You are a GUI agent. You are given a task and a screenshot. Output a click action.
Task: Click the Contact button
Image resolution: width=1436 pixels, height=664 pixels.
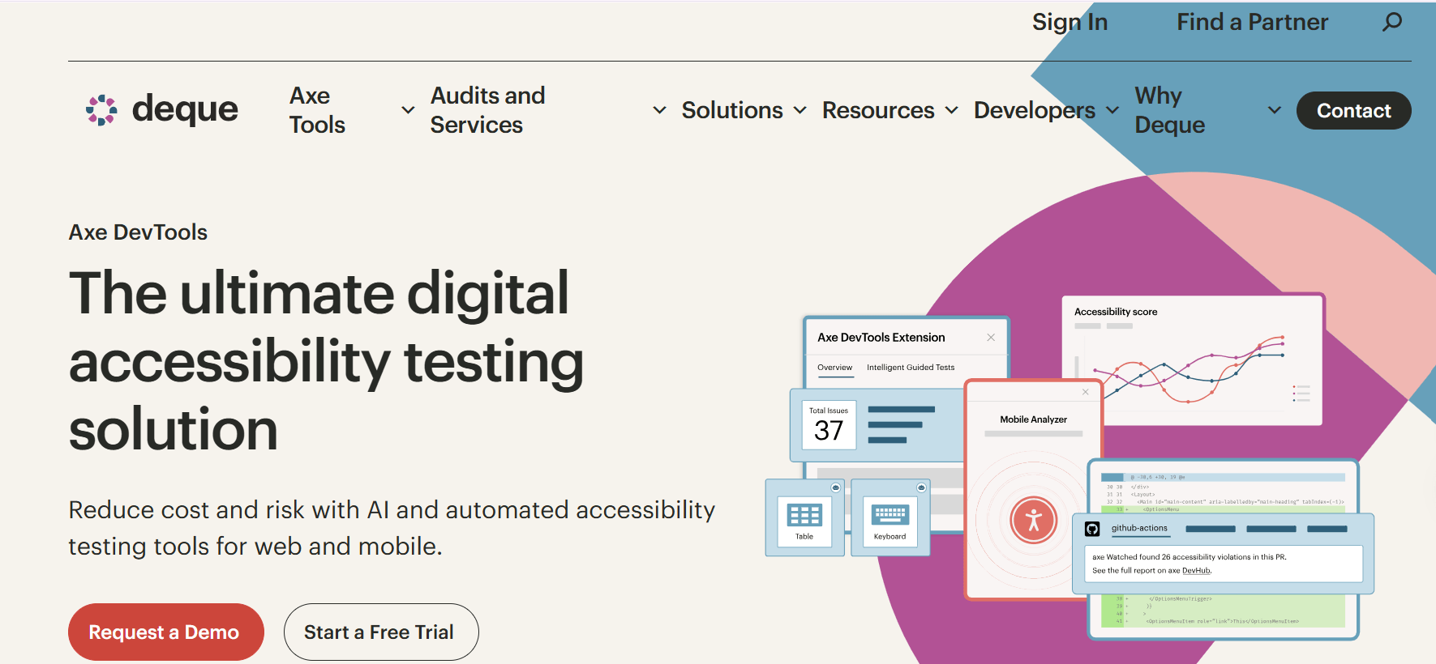pyautogui.click(x=1354, y=111)
